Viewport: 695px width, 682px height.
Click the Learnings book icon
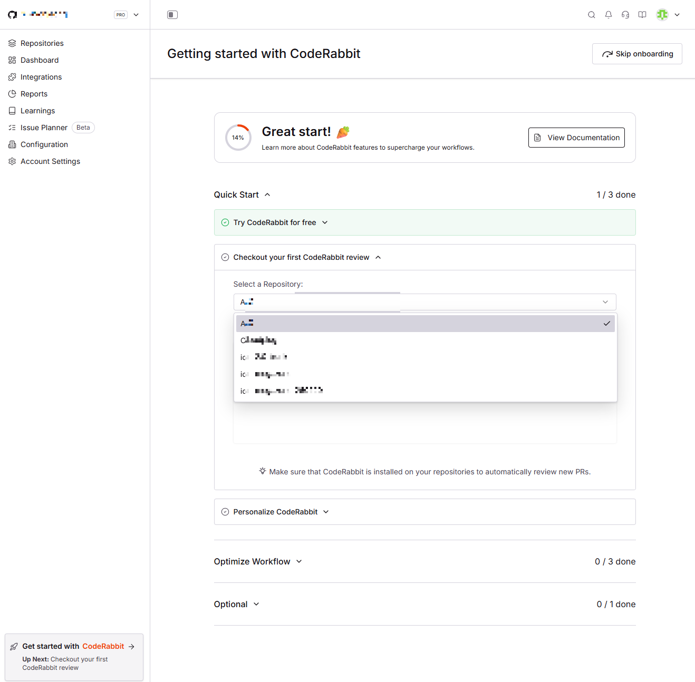pos(12,111)
